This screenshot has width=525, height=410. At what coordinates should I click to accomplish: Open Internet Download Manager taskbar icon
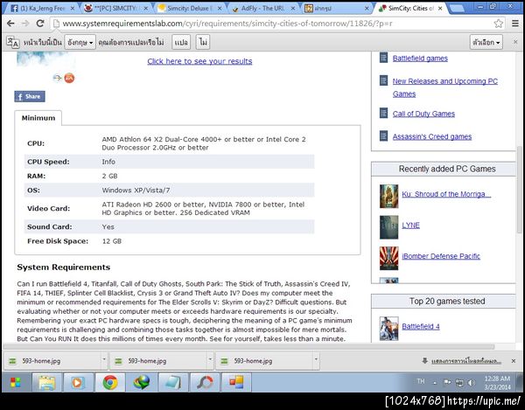[x=141, y=383]
